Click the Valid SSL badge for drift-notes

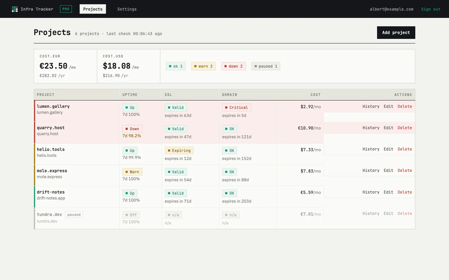[176, 193]
